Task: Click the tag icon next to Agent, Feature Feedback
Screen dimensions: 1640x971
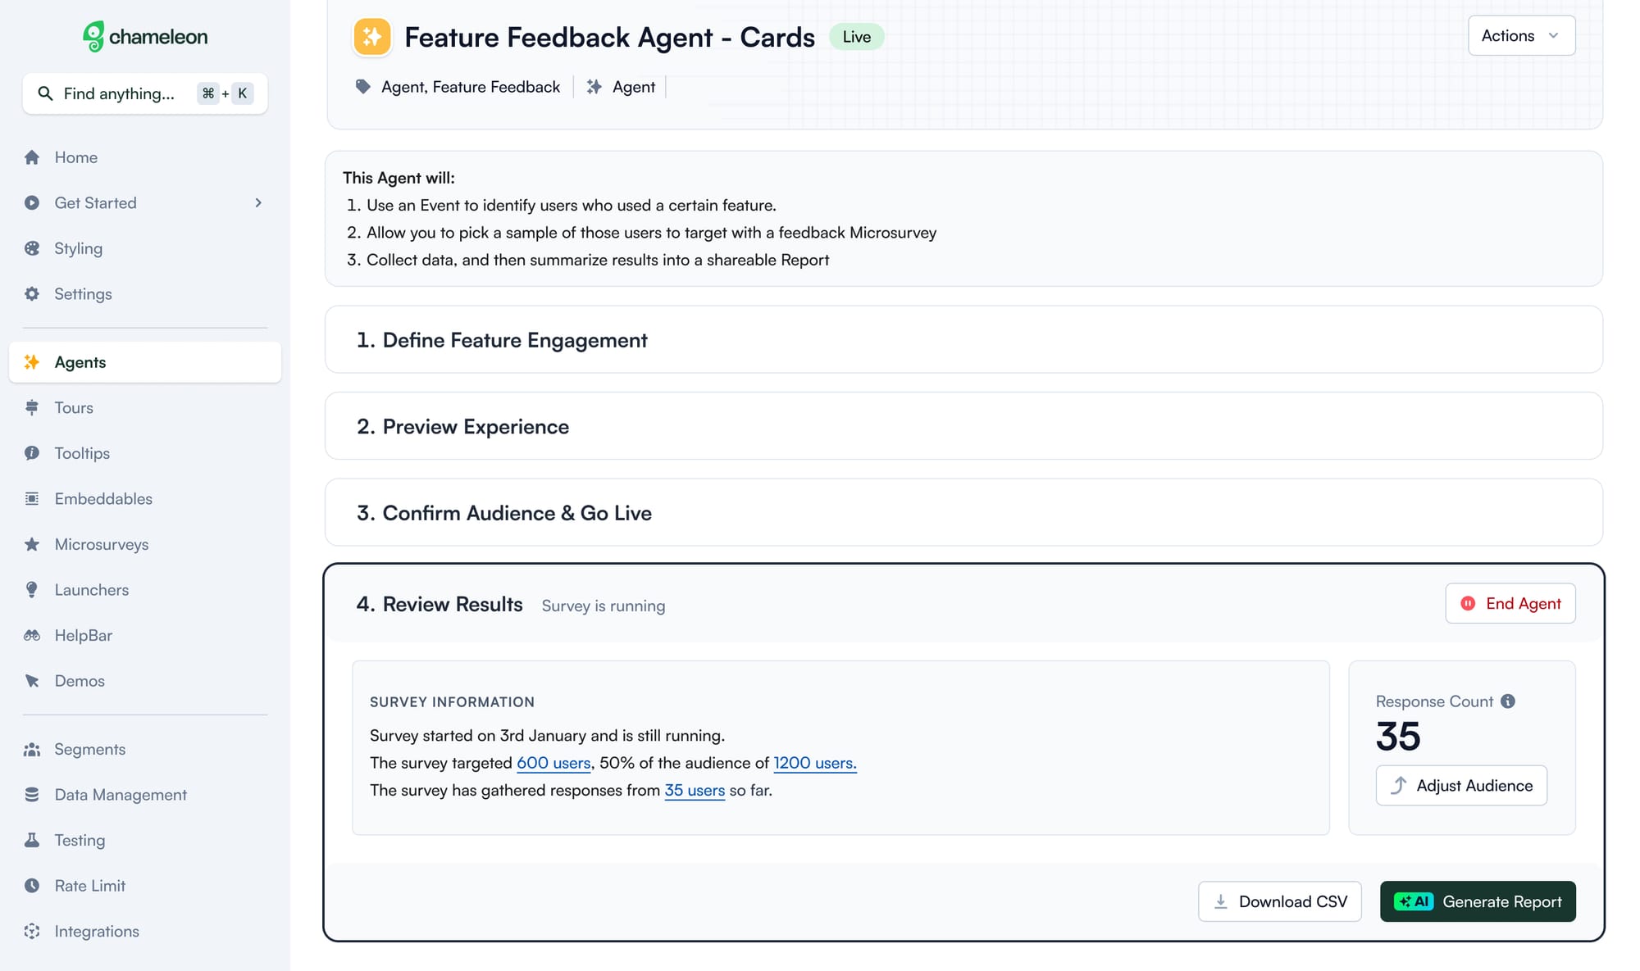Action: point(362,87)
